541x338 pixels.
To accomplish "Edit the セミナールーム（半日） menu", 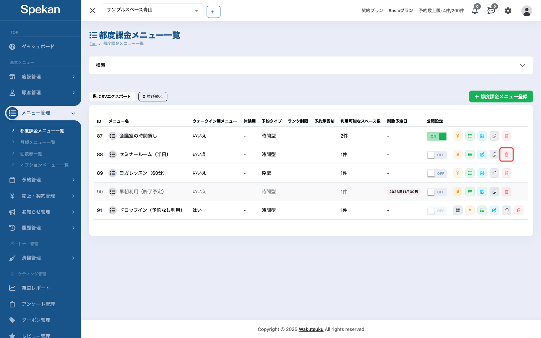I will tap(482, 154).
